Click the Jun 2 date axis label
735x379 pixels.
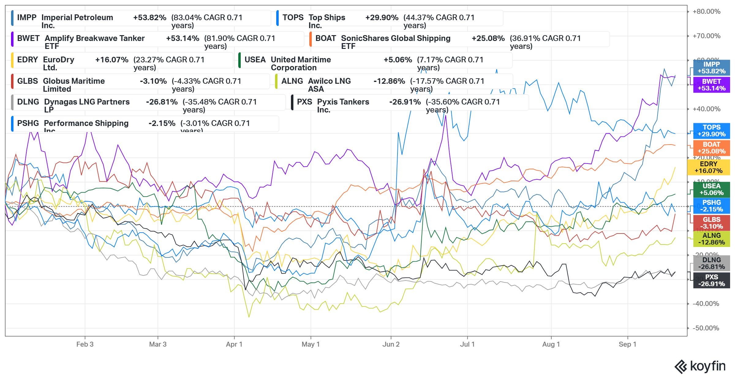(x=391, y=344)
